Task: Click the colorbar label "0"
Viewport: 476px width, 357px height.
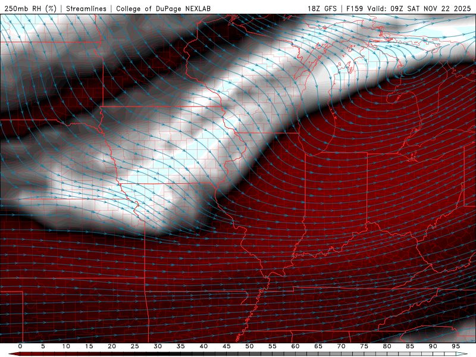Action: (x=20, y=346)
